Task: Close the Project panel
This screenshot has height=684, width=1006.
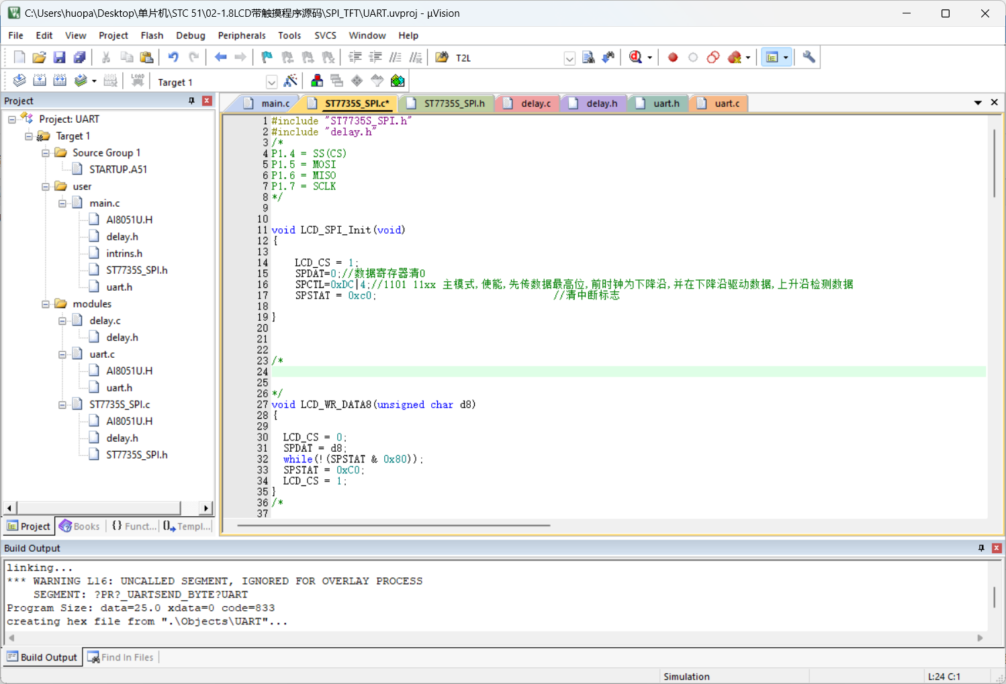Action: [207, 101]
